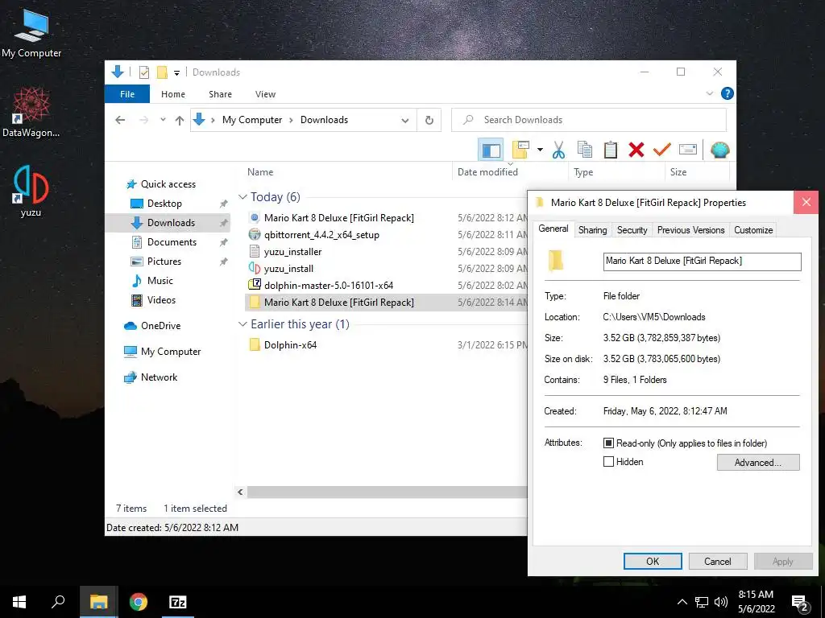Click the new folder toolbar icon
825x618 pixels.
[520, 150]
